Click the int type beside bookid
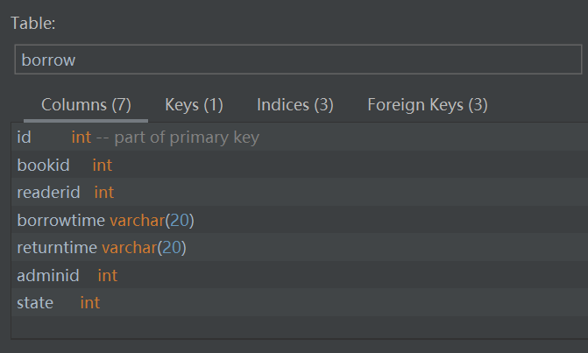Viewport: 588px width, 353px height. click(x=103, y=165)
